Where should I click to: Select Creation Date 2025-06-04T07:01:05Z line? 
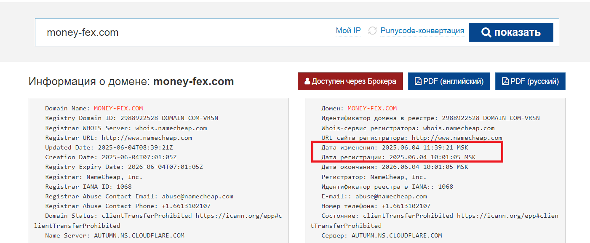[111, 157]
